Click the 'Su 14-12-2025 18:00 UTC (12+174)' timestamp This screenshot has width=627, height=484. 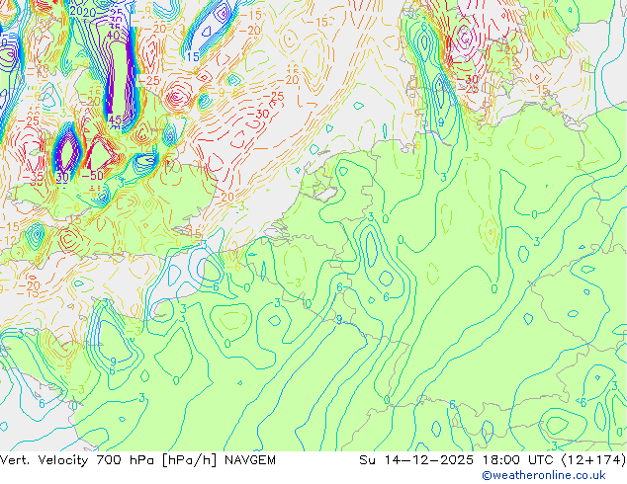click(493, 460)
